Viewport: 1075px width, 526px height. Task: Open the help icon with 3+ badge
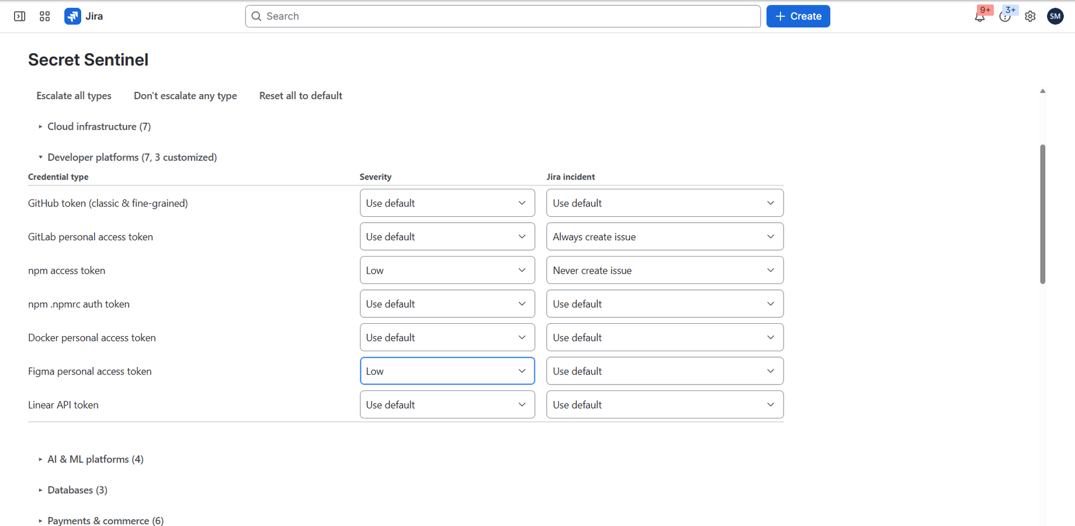1005,16
